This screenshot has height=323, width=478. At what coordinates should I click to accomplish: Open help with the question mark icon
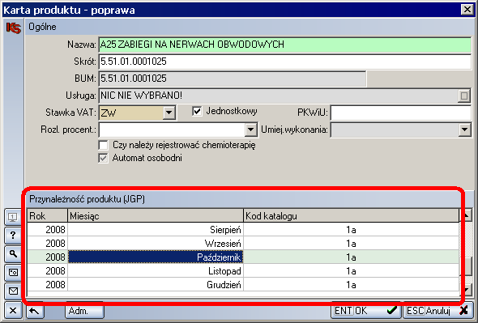[13, 236]
